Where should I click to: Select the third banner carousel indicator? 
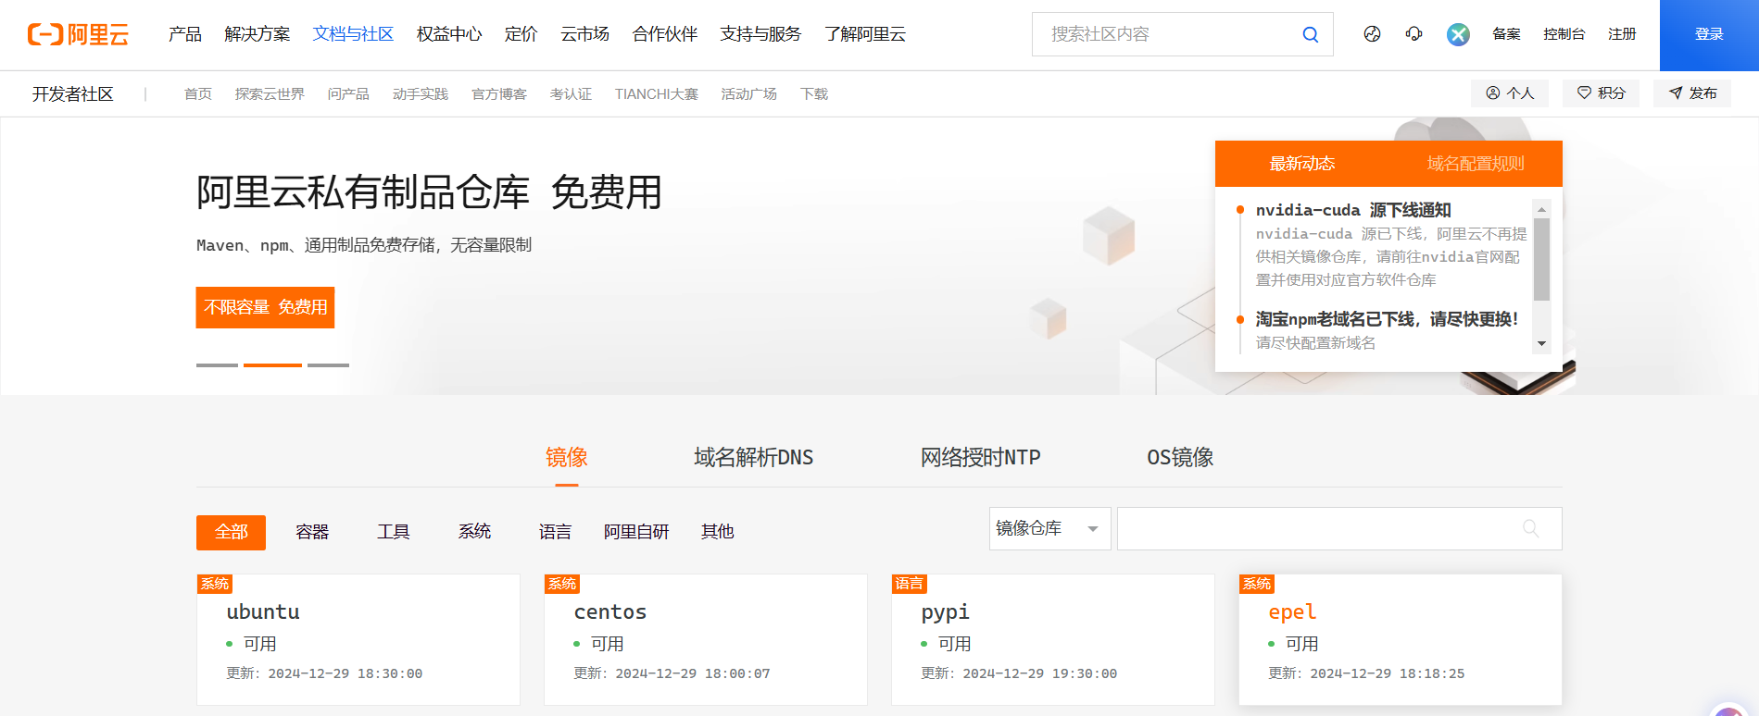click(x=328, y=365)
